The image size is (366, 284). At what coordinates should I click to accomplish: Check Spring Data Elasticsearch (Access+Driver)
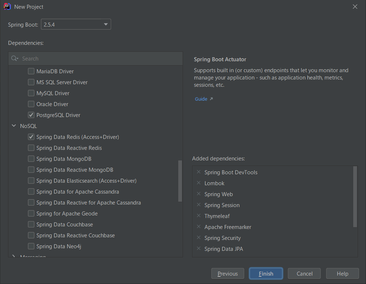click(x=31, y=181)
